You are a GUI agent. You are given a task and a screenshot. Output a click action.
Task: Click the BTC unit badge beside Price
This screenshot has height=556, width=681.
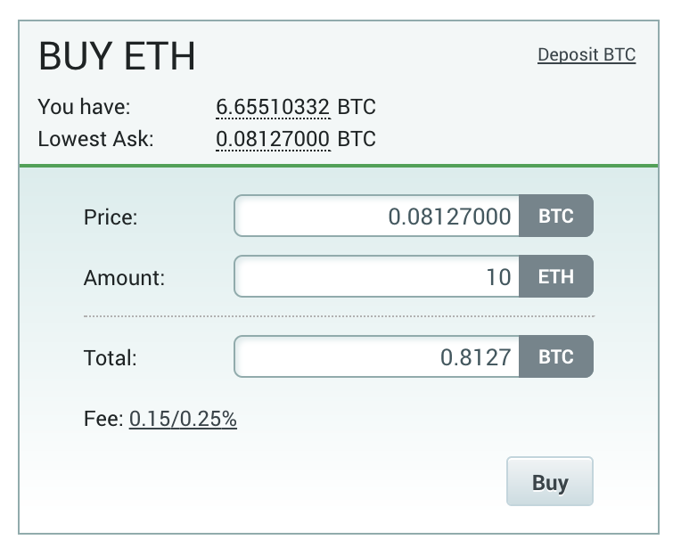click(x=556, y=217)
